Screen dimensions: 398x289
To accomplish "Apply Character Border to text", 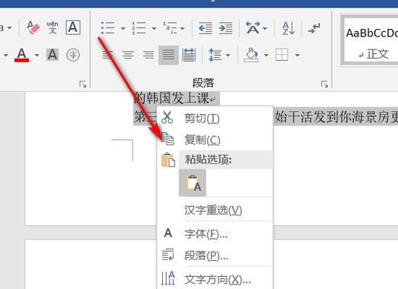I will pyautogui.click(x=73, y=27).
